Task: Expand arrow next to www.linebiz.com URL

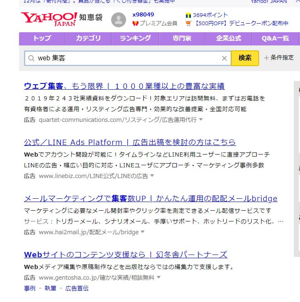Action: tap(152, 176)
